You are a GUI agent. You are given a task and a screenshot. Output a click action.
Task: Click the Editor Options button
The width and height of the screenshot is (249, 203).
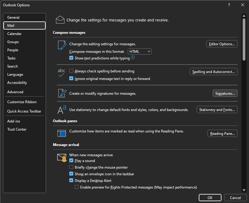point(222,44)
